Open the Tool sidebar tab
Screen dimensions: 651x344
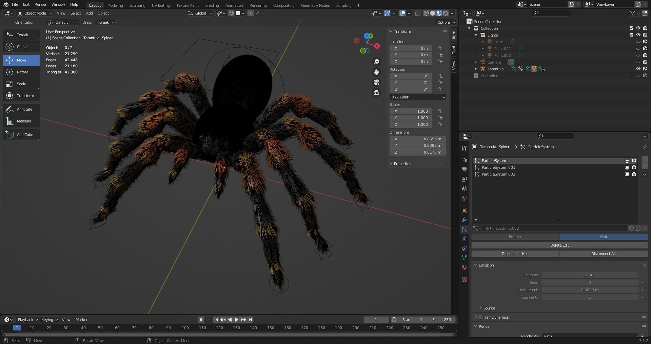pyautogui.click(x=454, y=50)
